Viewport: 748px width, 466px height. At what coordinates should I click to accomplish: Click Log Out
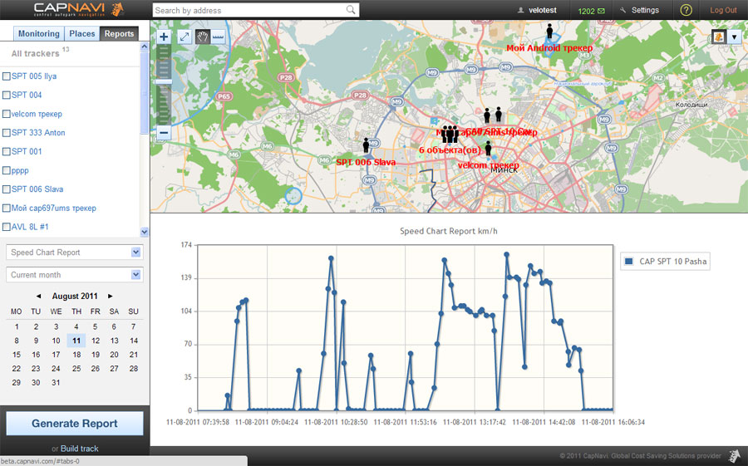coord(723,10)
